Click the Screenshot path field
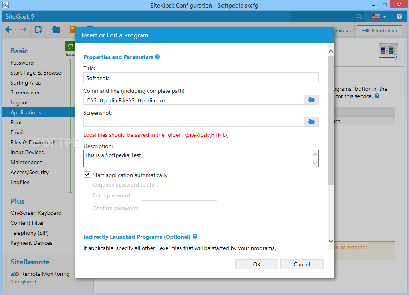The height and width of the screenshot is (295, 409). click(x=194, y=122)
